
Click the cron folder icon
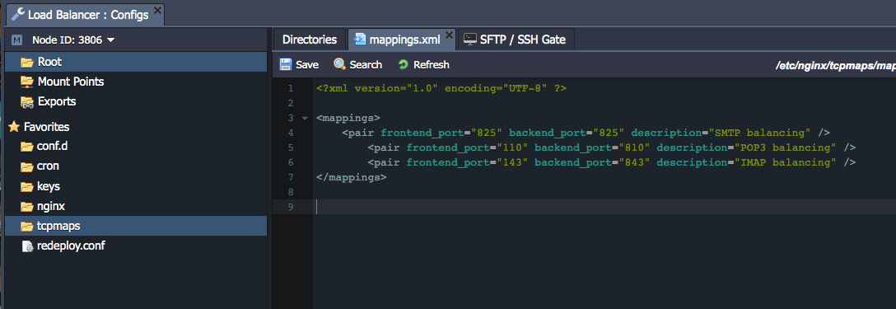(x=26, y=166)
